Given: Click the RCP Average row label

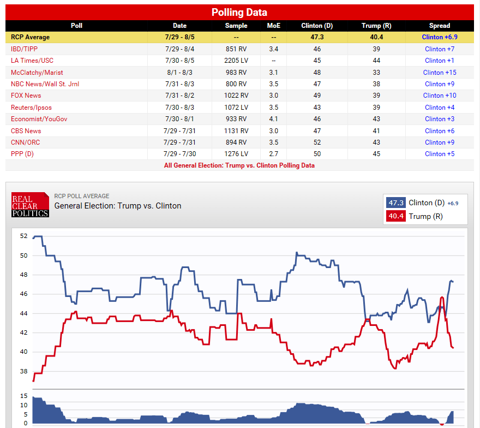Looking at the screenshot, I should pyautogui.click(x=30, y=37).
